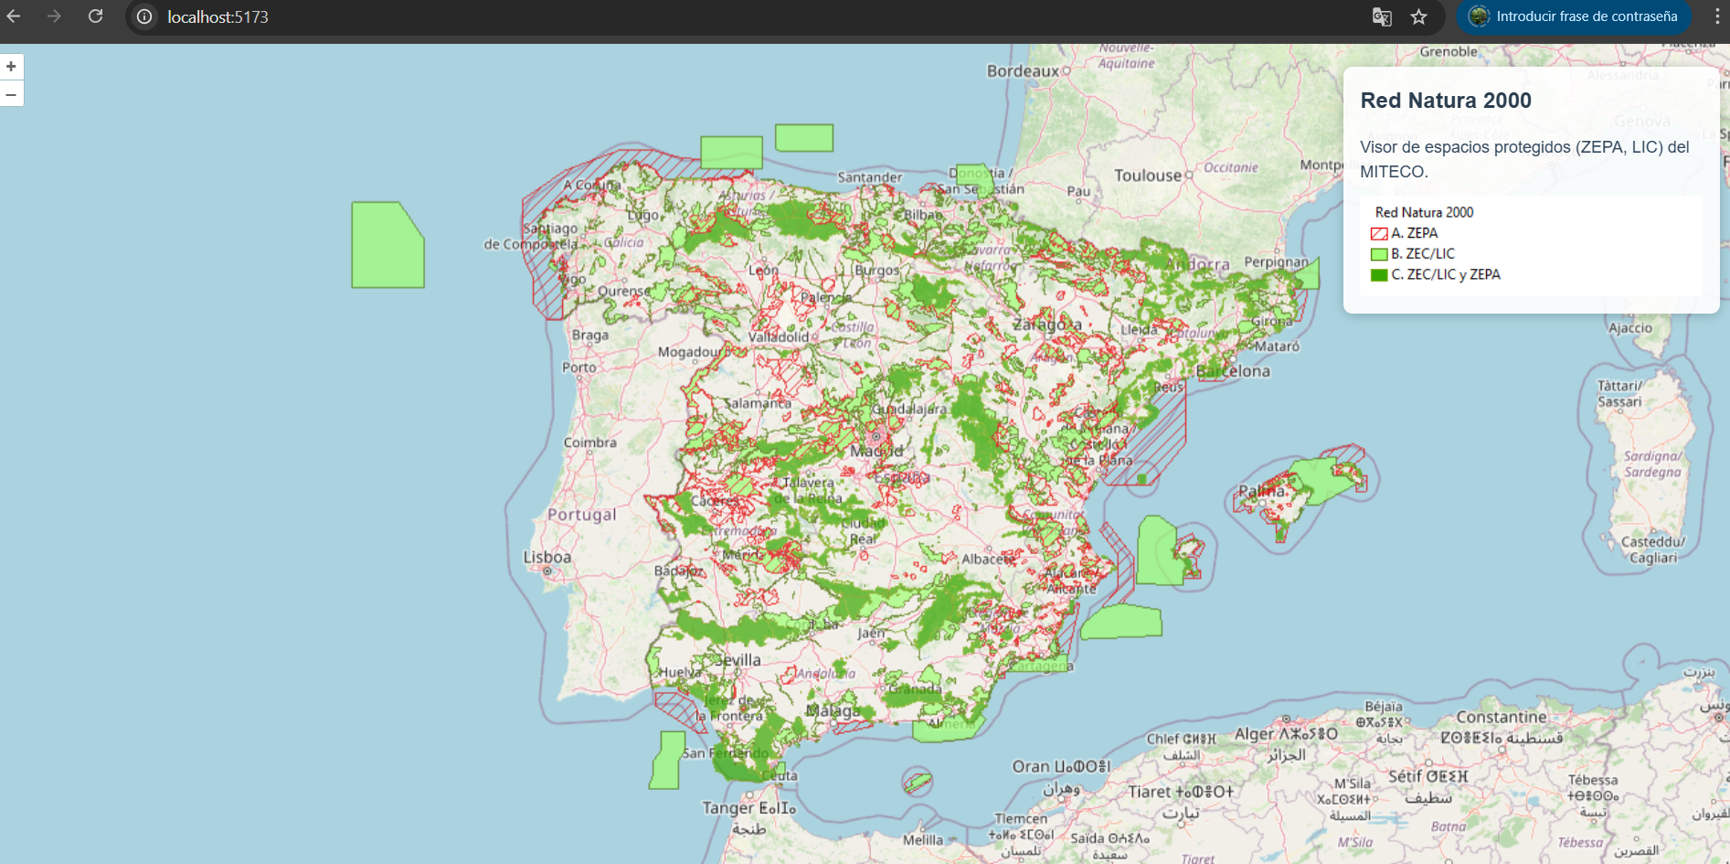Click the light green ZEC/LIC legend swatch
Image resolution: width=1730 pixels, height=864 pixels.
pos(1379,254)
